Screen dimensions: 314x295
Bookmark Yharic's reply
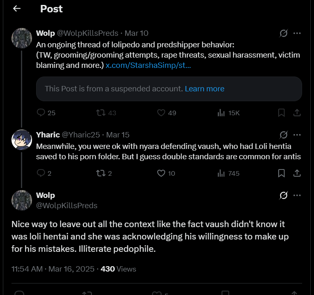tap(281, 173)
